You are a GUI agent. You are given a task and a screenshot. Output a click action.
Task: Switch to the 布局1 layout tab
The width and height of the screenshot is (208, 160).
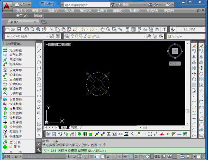[75, 127]
